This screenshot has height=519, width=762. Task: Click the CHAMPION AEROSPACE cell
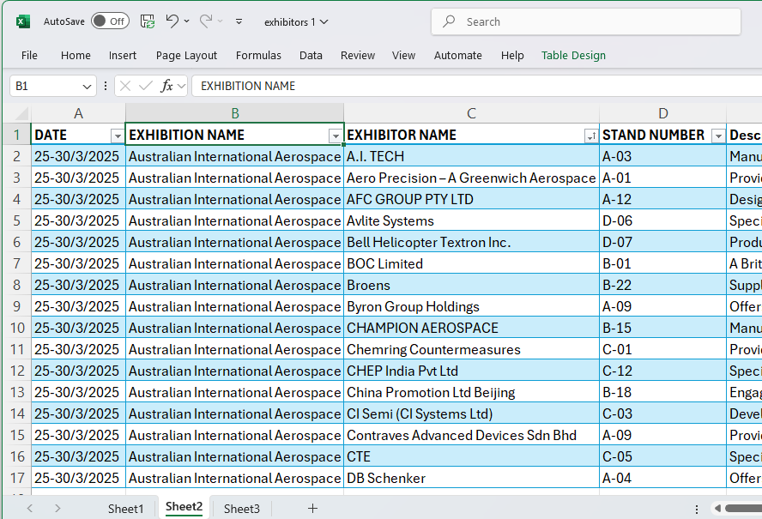pos(471,328)
